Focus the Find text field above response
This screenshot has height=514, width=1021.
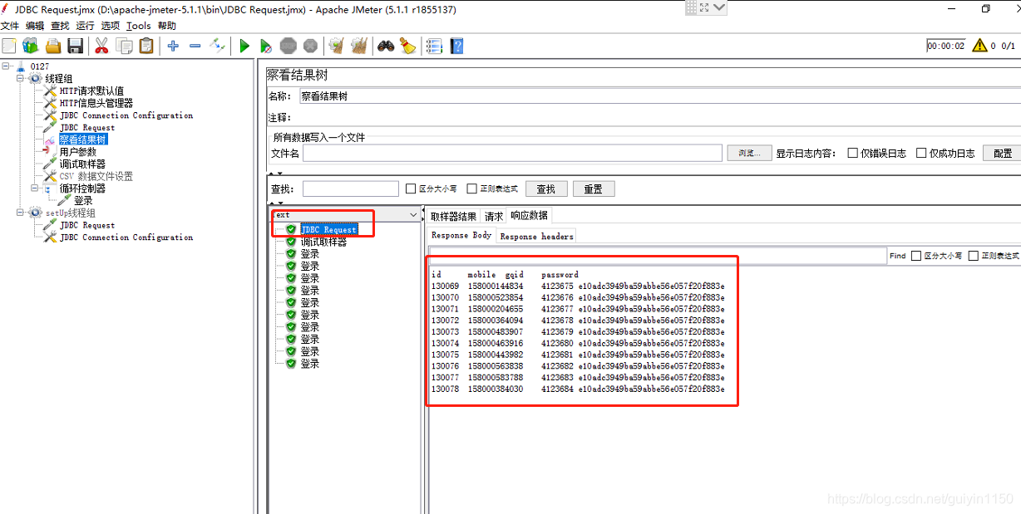(x=657, y=256)
